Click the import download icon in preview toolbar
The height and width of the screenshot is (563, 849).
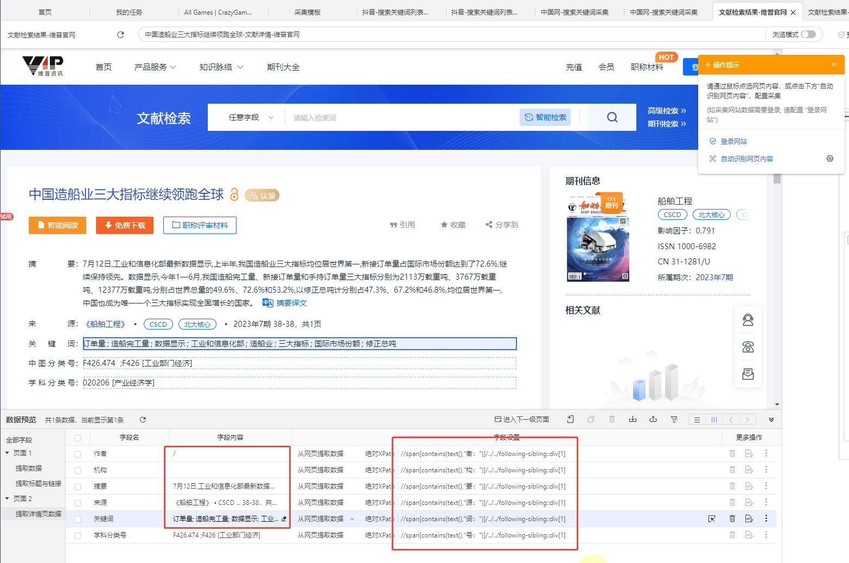(633, 419)
